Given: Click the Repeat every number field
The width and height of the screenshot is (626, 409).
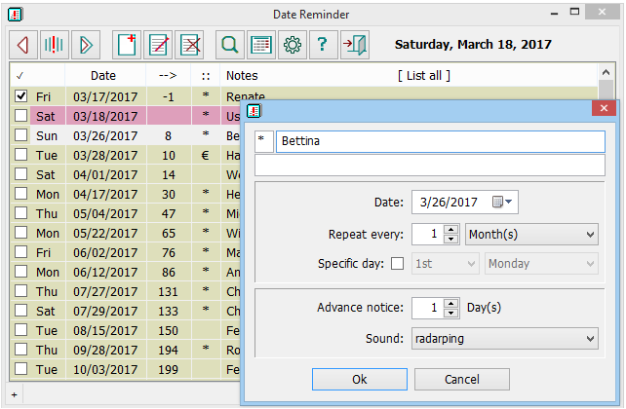Looking at the screenshot, I should coord(428,234).
